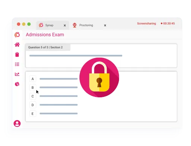The width and height of the screenshot is (191, 146).
Task: Click the green window maximize button
Action: 29,24
